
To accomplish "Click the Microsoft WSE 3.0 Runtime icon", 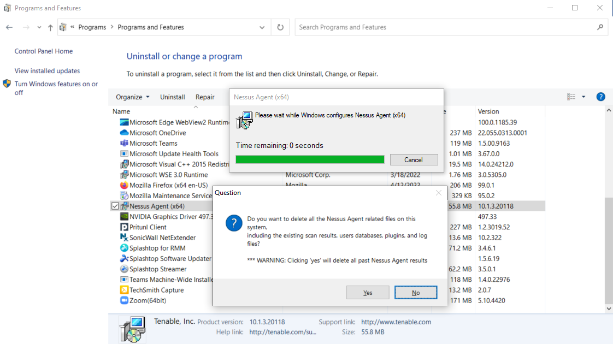I will click(124, 175).
